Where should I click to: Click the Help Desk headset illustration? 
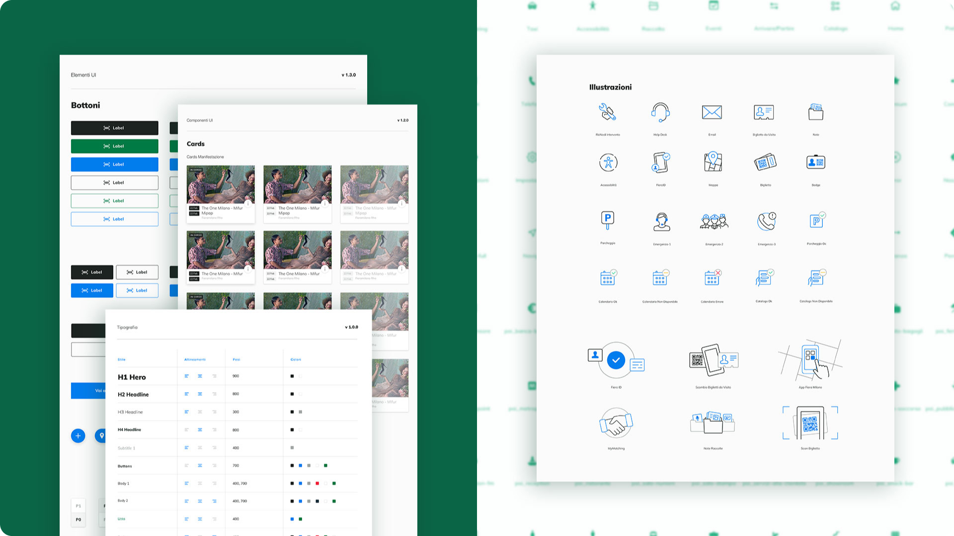pyautogui.click(x=660, y=113)
